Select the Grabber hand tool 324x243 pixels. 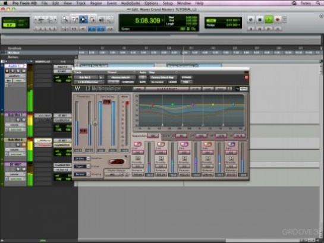click(x=92, y=20)
